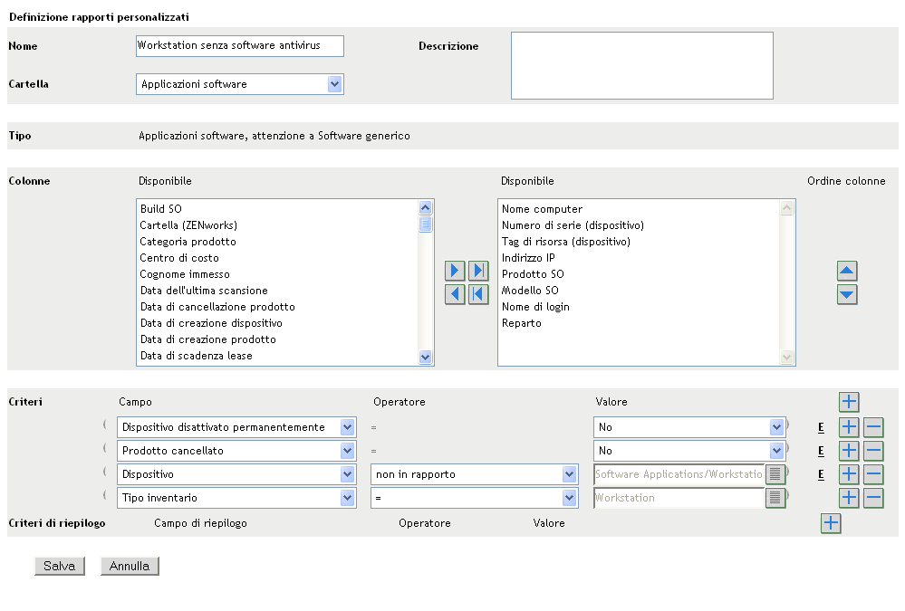Image resolution: width=905 pixels, height=611 pixels.
Task: Remove Dispositivo disattivato permanentemente criterion
Action: pos(873,427)
